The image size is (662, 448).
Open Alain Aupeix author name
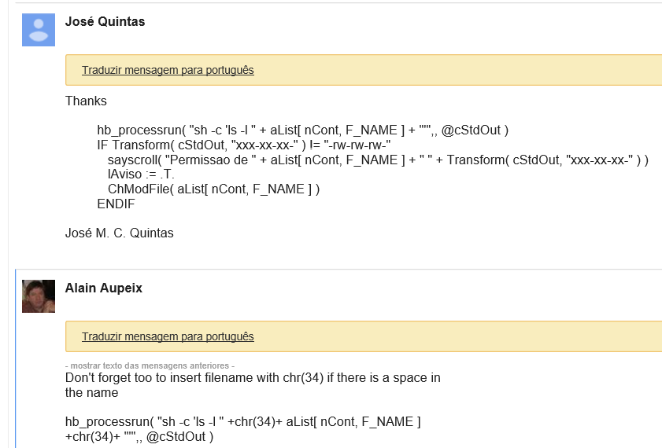pyautogui.click(x=103, y=288)
